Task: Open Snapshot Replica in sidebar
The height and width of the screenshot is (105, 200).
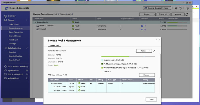Action: 15,56
